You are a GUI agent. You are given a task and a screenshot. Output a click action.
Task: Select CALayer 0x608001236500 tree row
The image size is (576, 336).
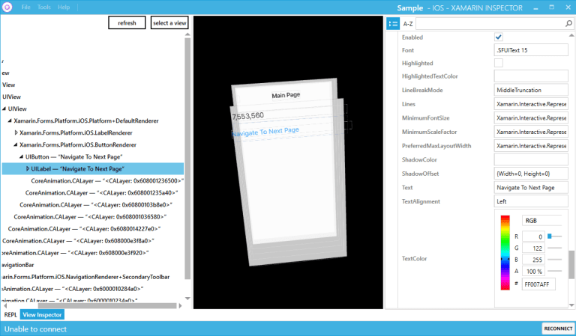tap(107, 181)
